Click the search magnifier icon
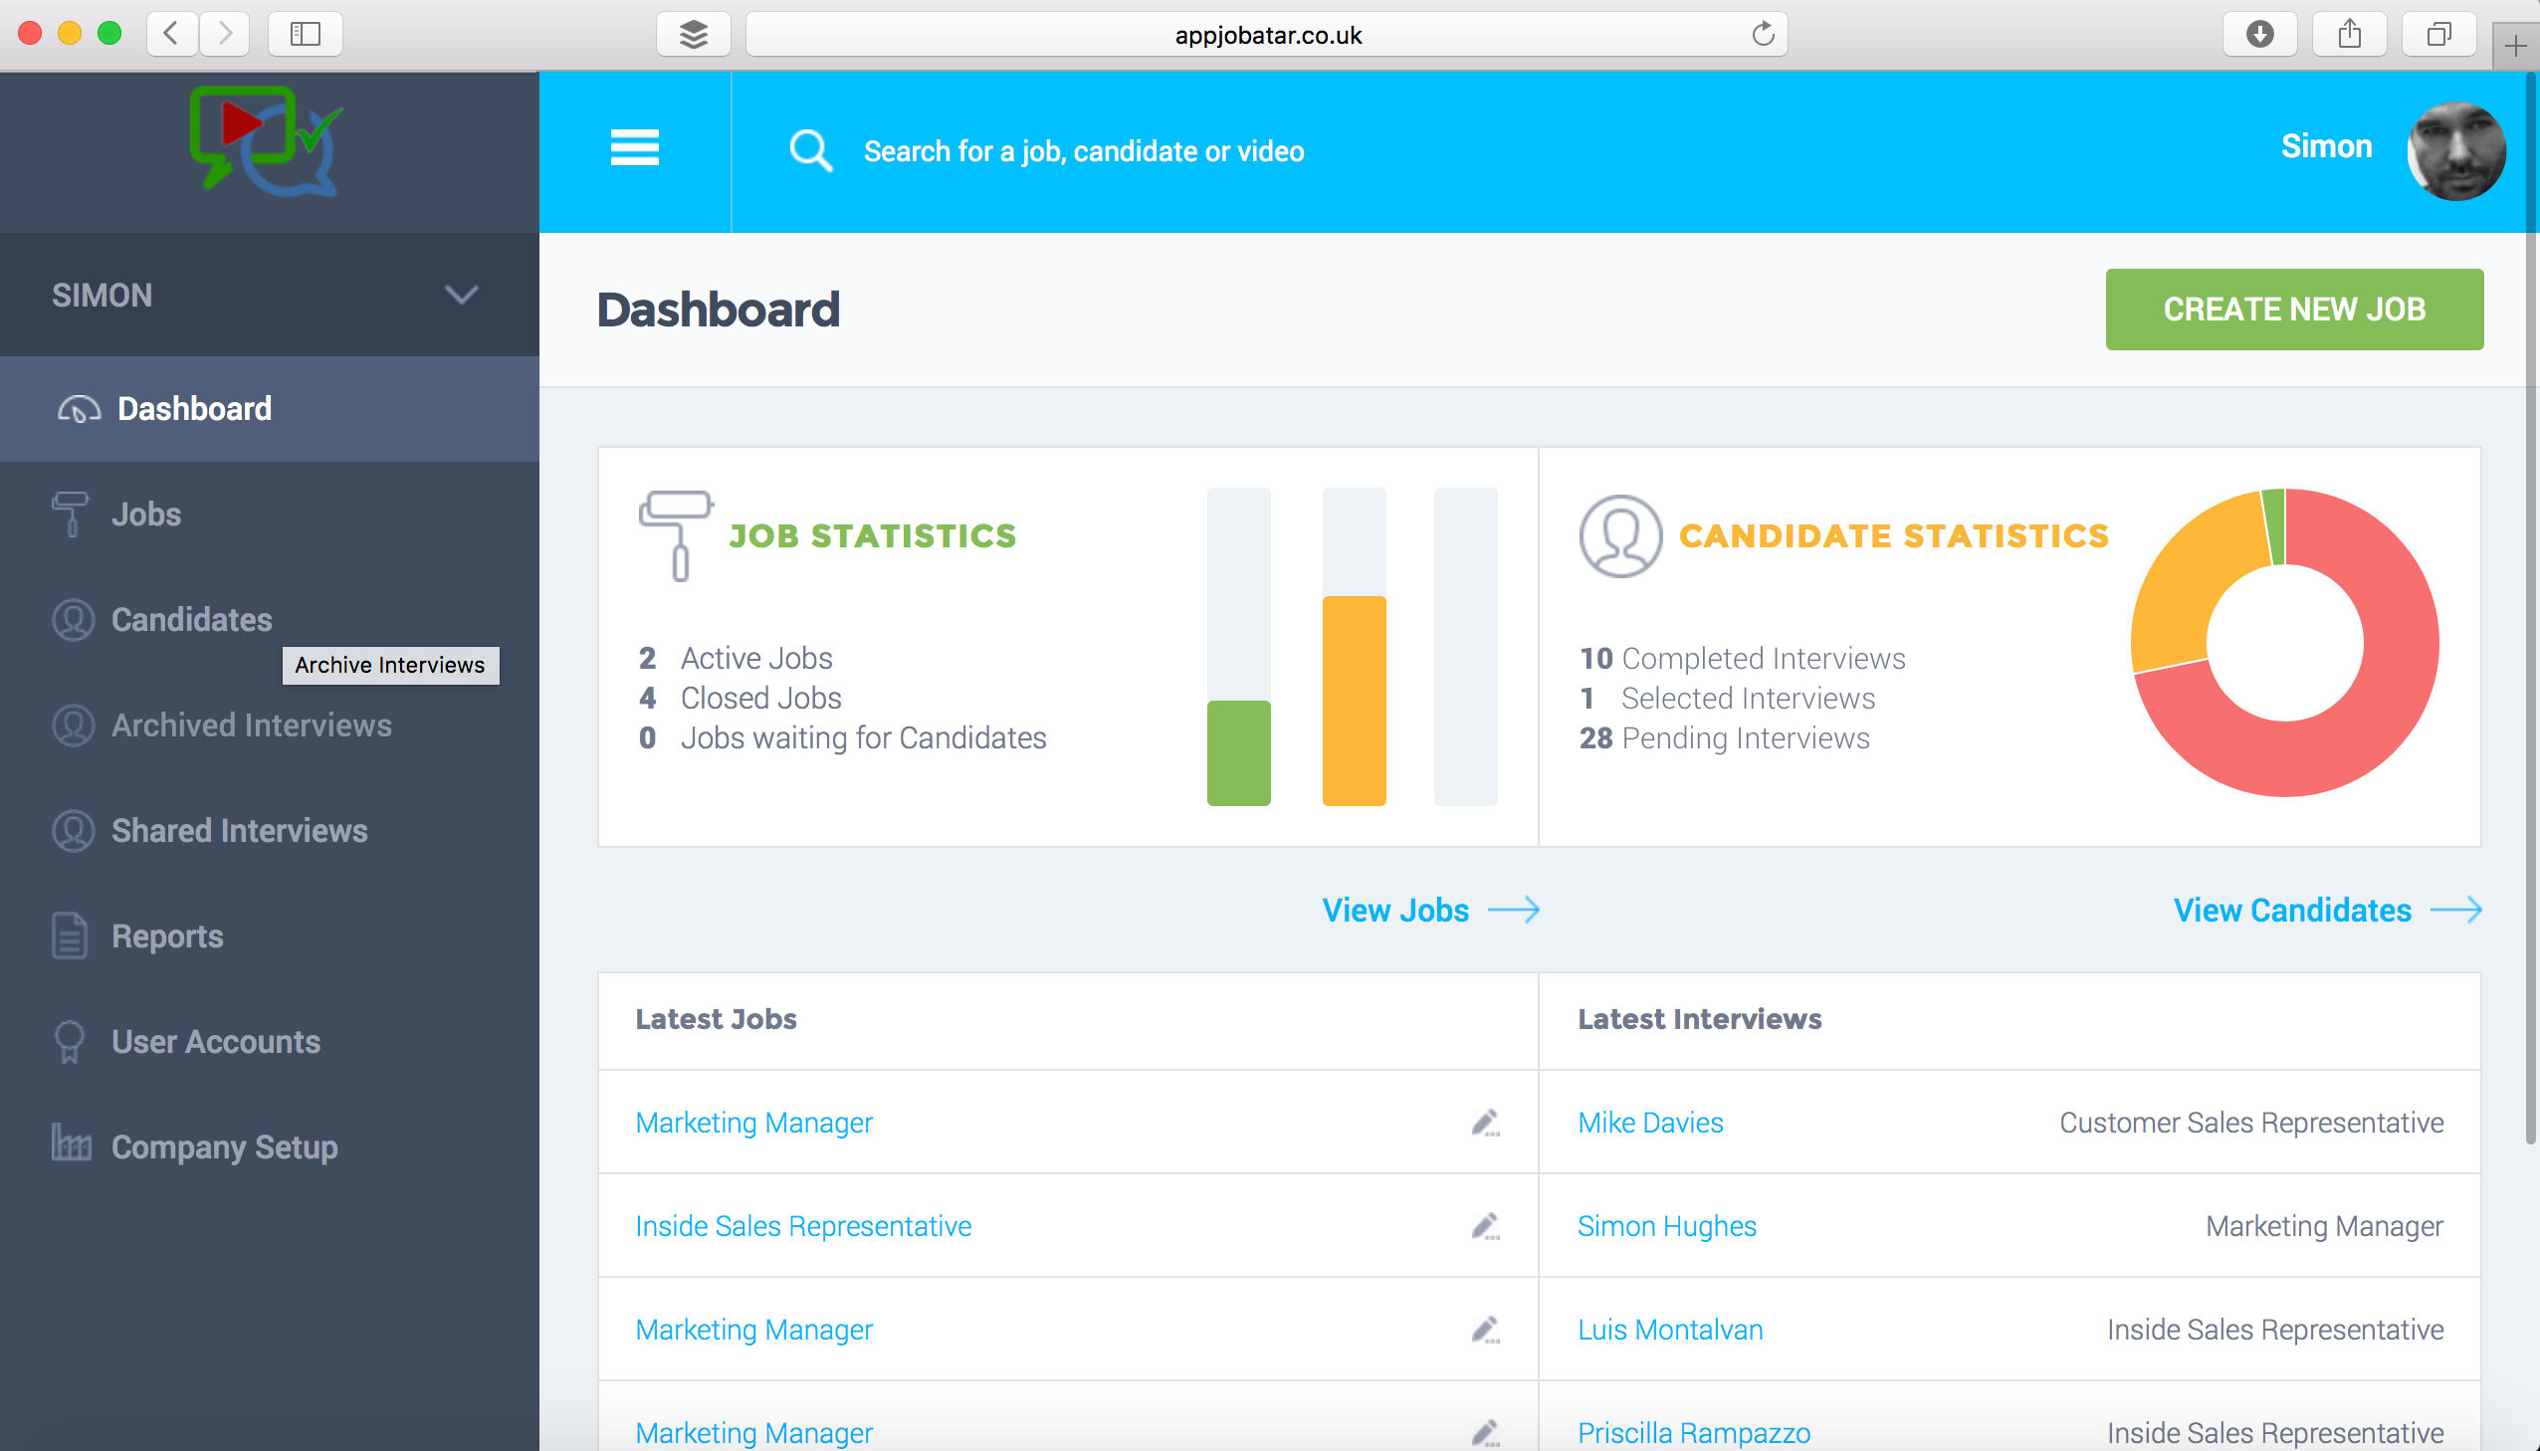The image size is (2540, 1451). click(809, 150)
